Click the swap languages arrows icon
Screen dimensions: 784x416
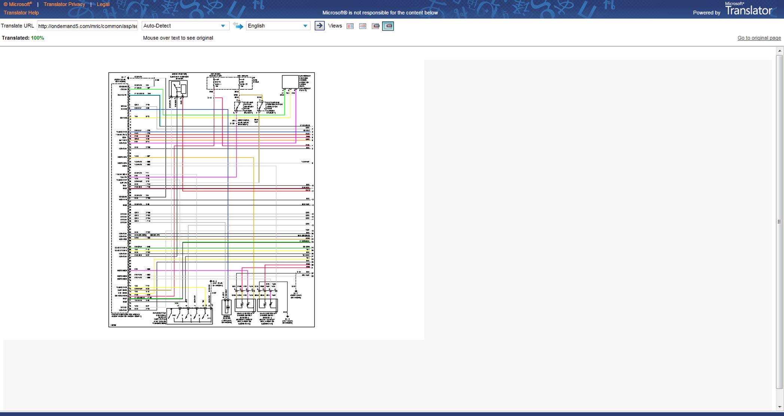point(238,26)
